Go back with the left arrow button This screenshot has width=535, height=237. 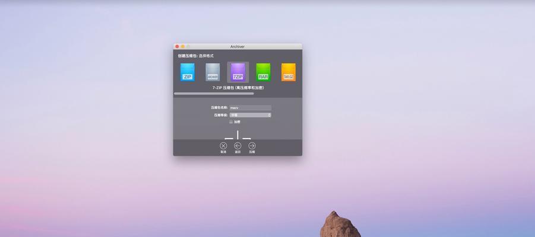(238, 146)
